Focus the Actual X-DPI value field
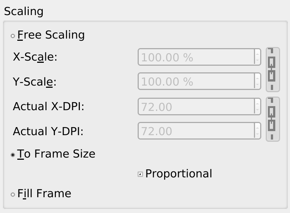290x213 pixels. (196, 107)
